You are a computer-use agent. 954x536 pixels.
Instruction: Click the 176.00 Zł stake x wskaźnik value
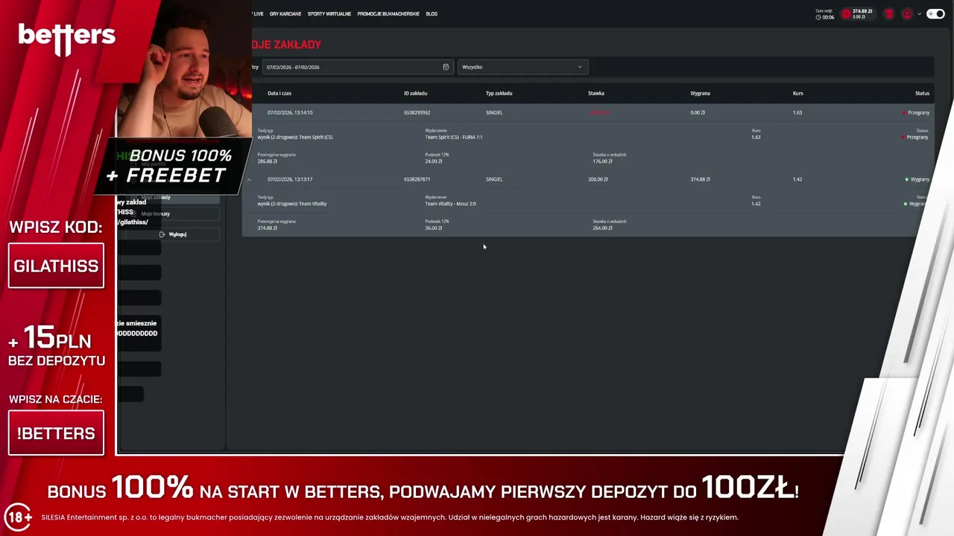pos(602,162)
